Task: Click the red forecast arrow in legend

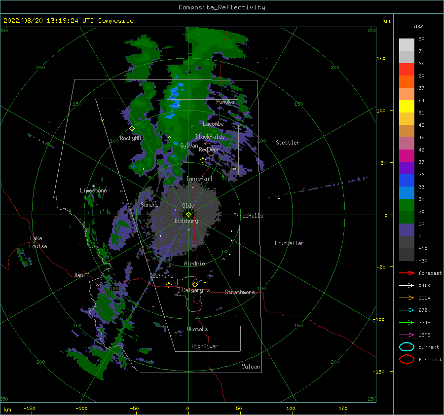Action: tap(407, 273)
